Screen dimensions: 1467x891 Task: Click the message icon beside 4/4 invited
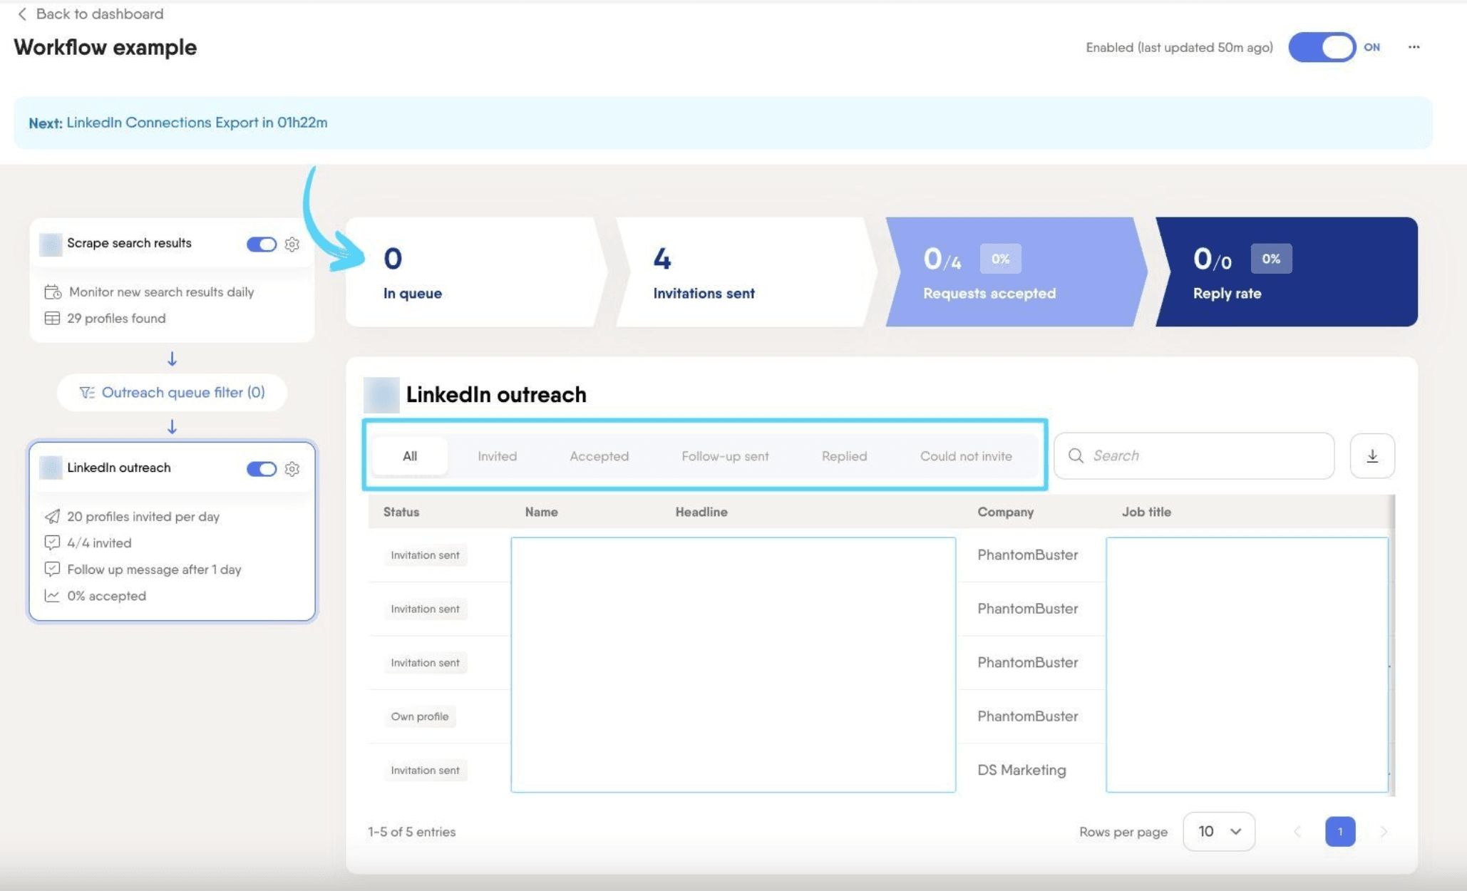click(52, 542)
